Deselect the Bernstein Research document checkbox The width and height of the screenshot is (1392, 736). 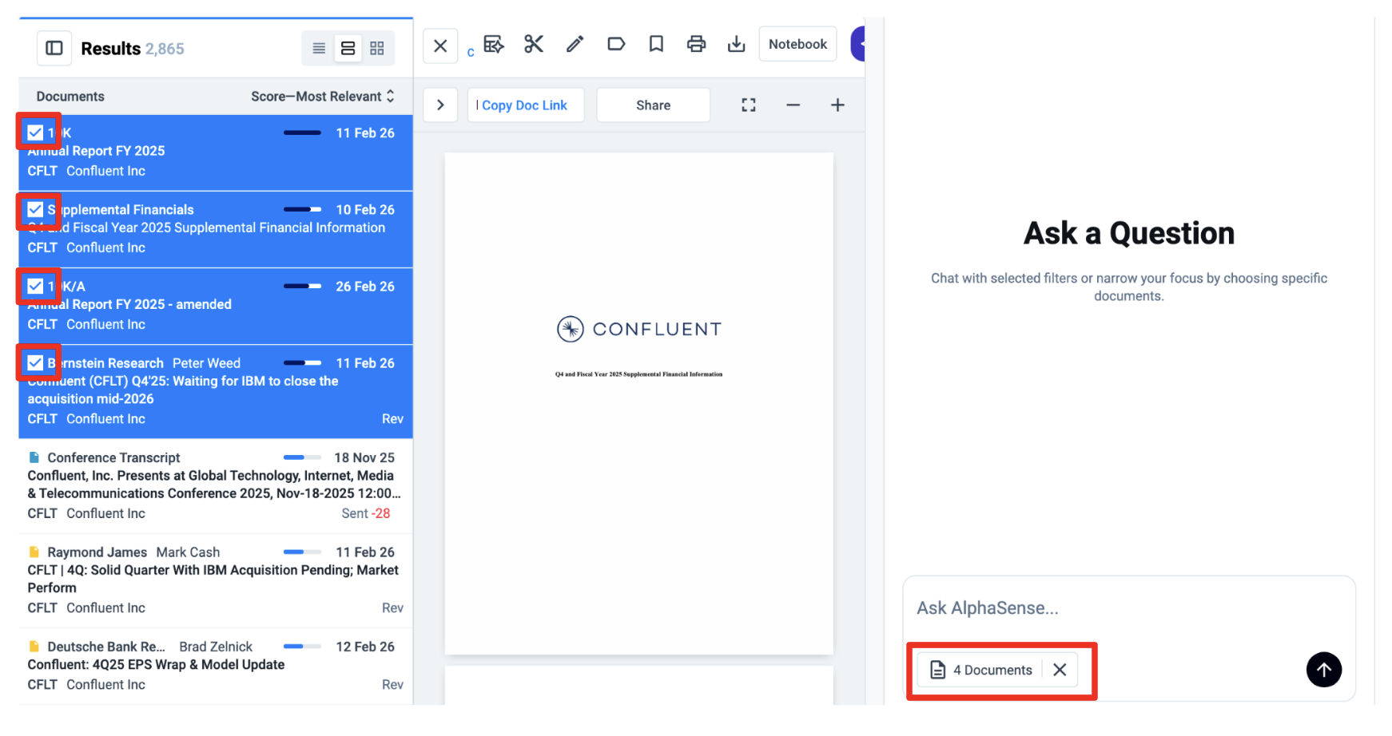coord(35,363)
